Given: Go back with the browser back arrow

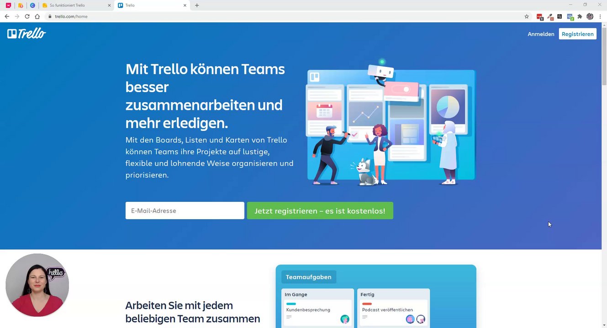Looking at the screenshot, I should pyautogui.click(x=7, y=16).
